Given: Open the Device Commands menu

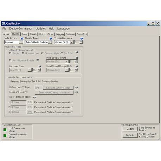Looking at the screenshot, I should coord(21,28).
